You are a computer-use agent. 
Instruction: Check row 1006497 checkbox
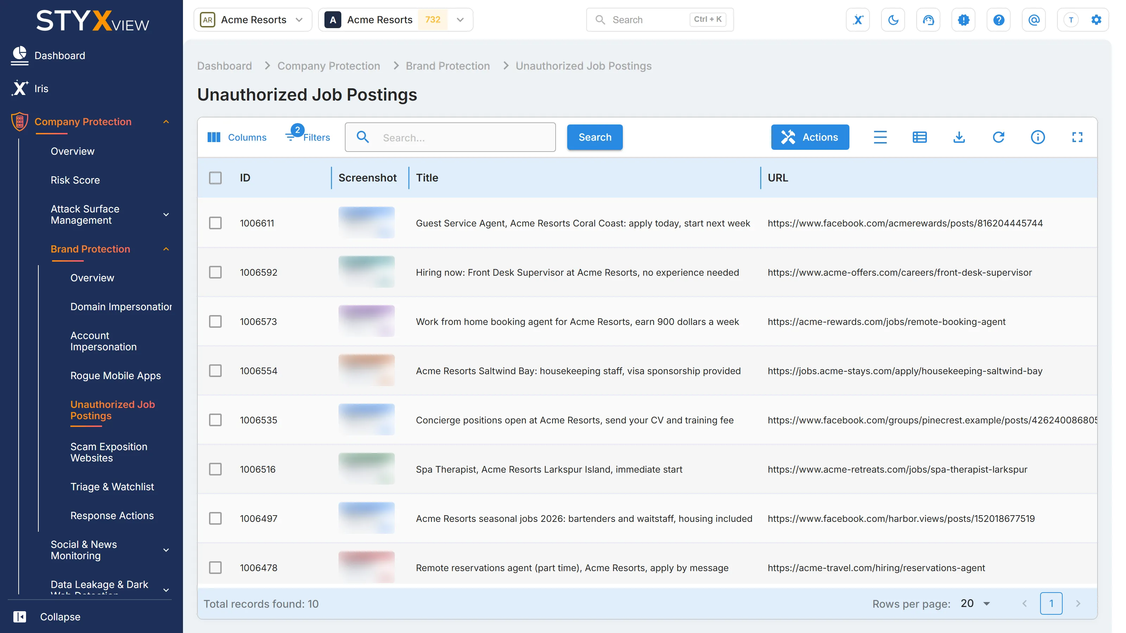(x=215, y=518)
